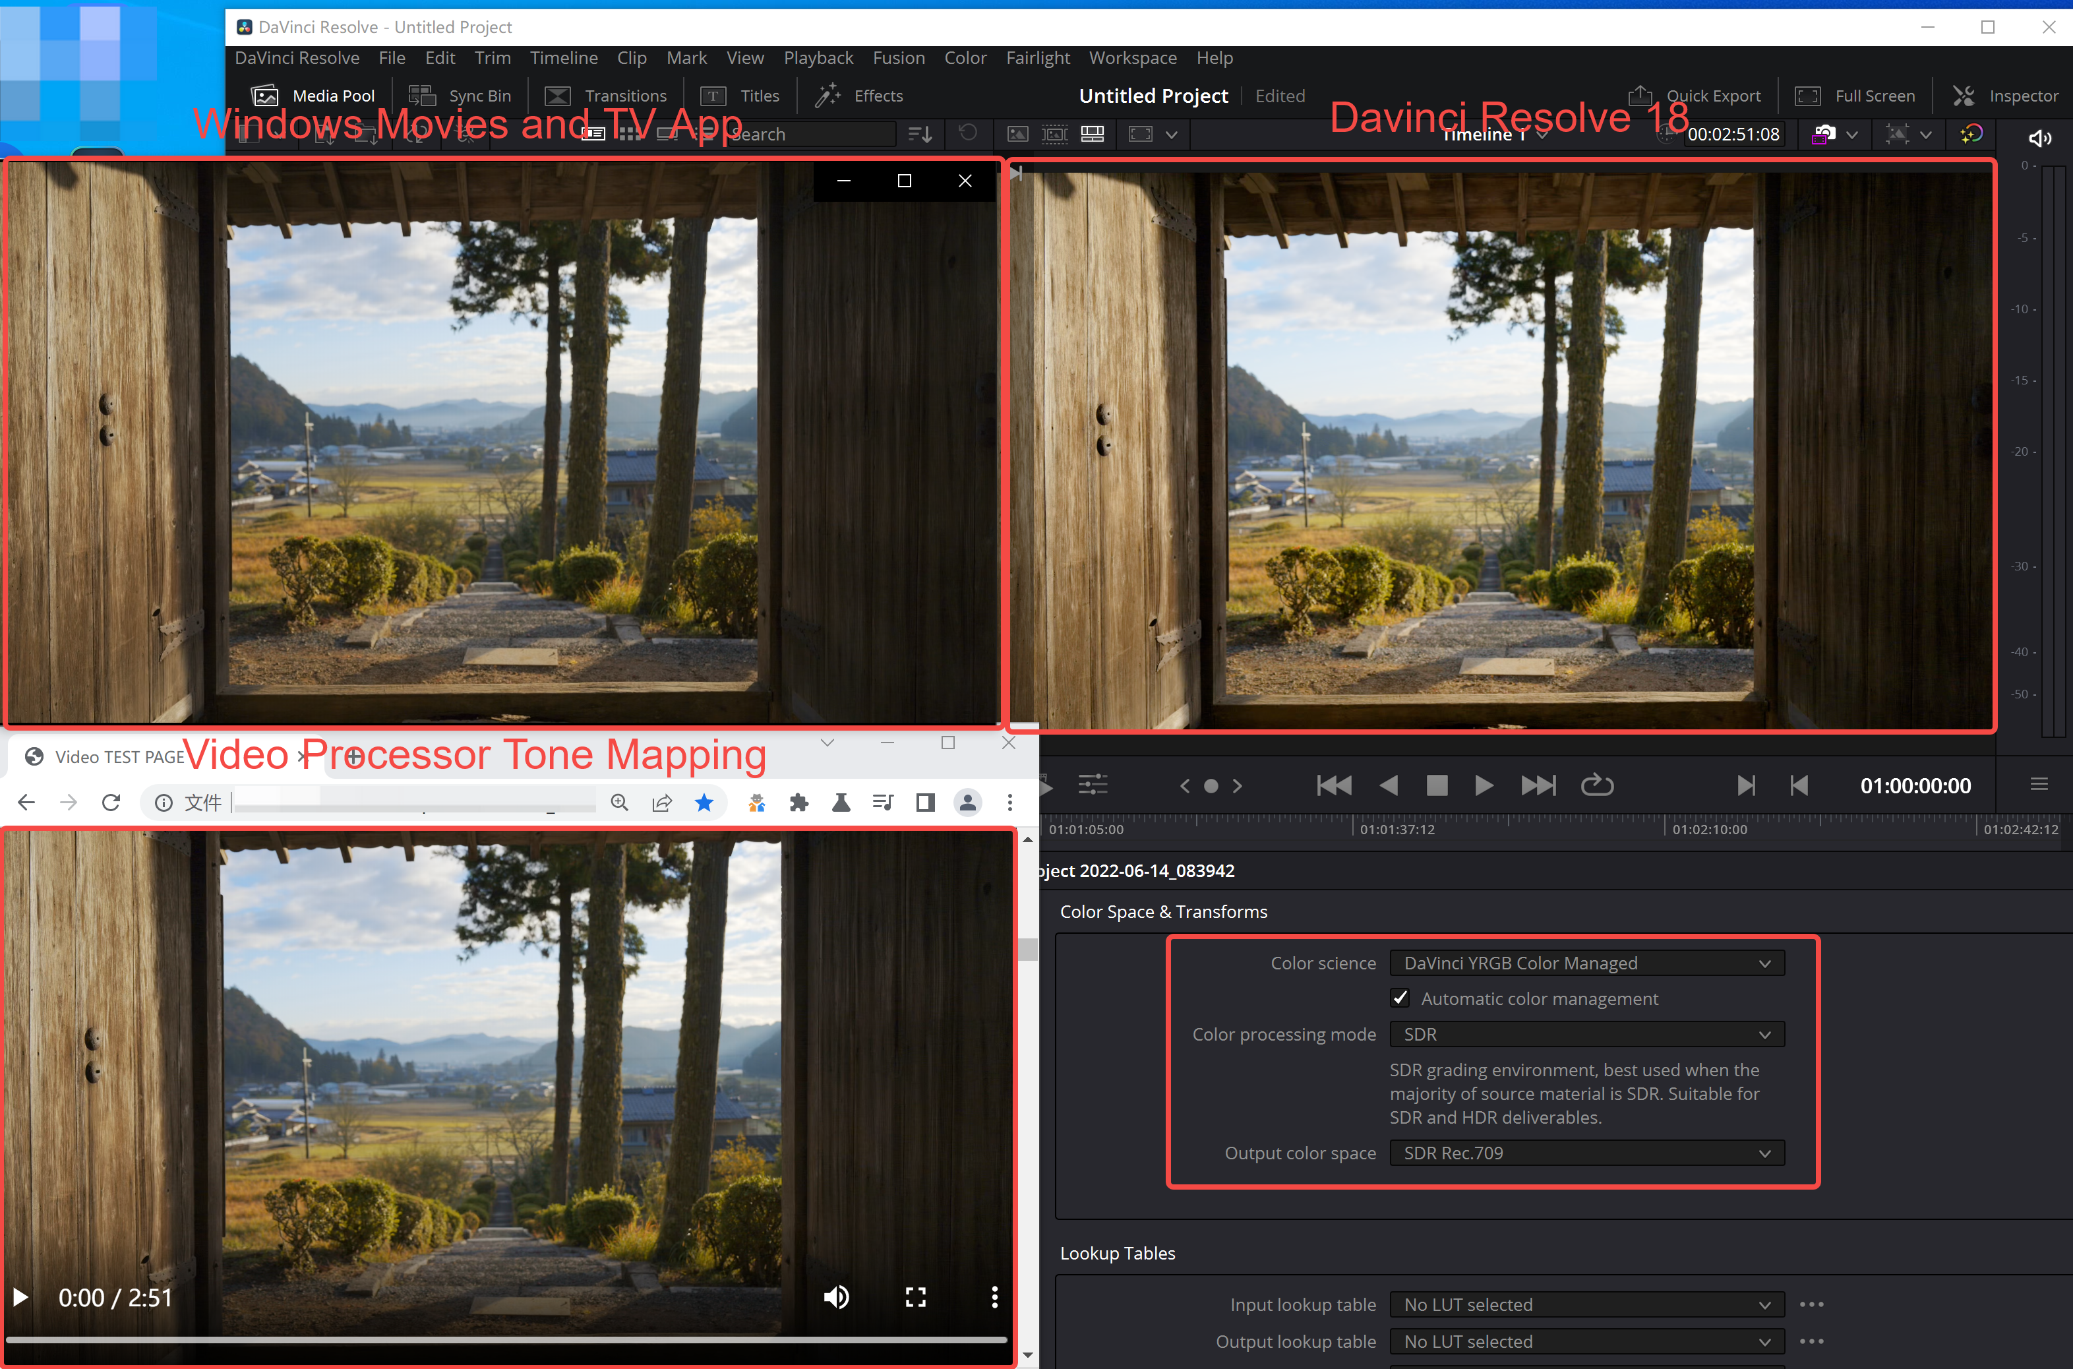The width and height of the screenshot is (2073, 1369).
Task: Open the Fairlight menu
Action: pyautogui.click(x=1038, y=57)
